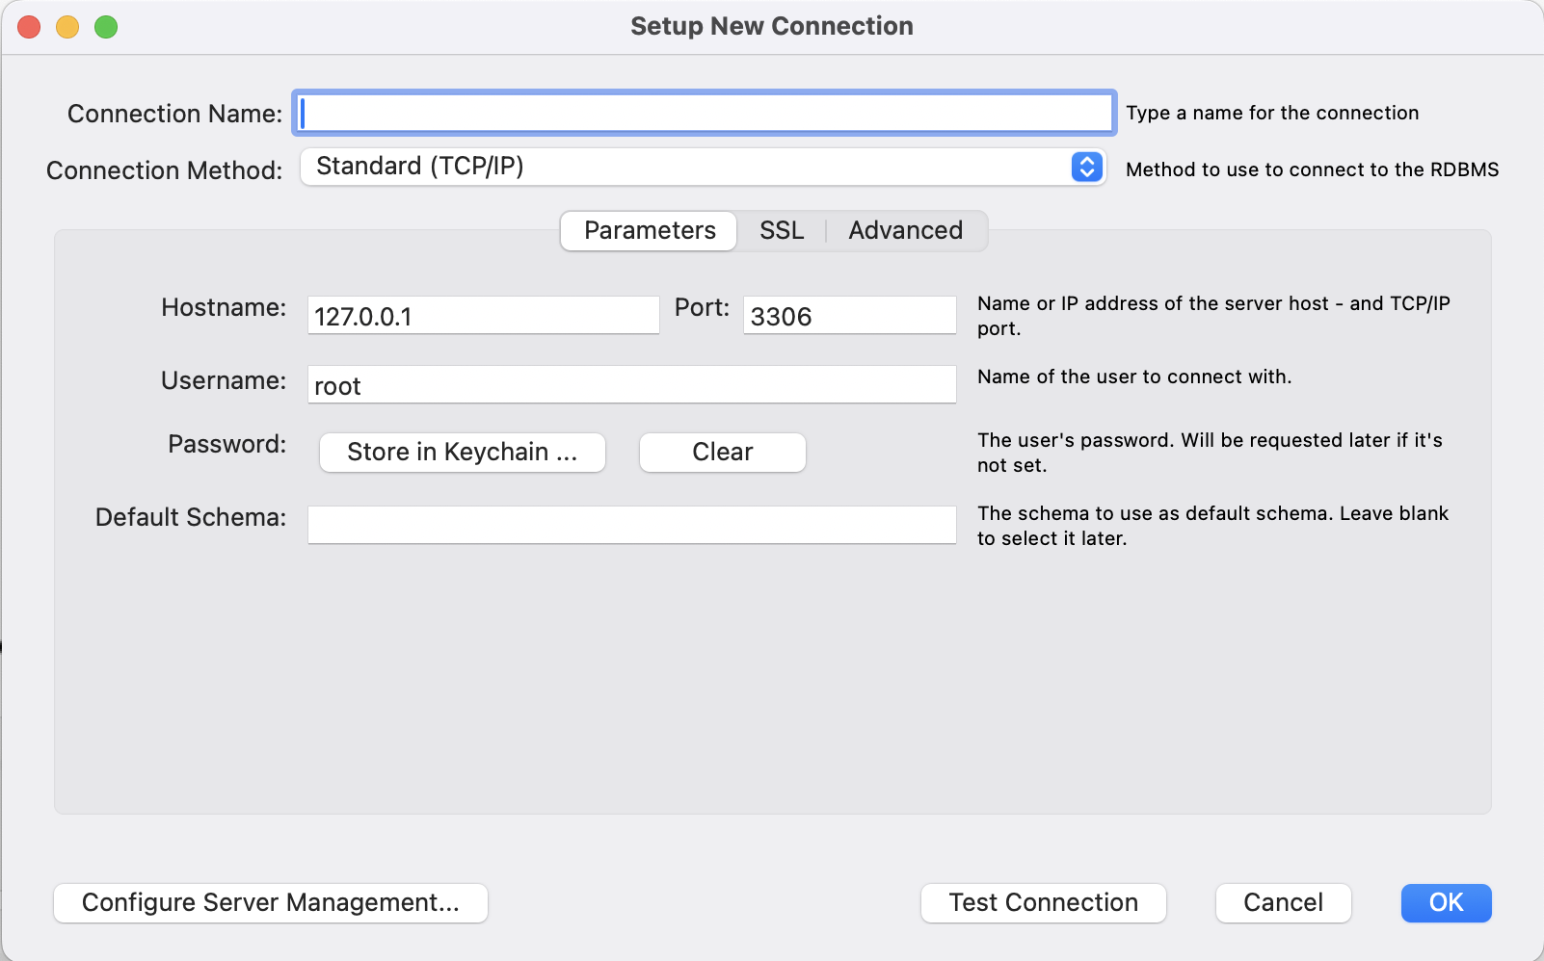Viewport: 1544px width, 961px height.
Task: Close the Setup New Connection window
Action: tap(29, 27)
